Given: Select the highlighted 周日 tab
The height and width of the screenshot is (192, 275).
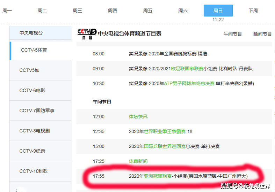Looking at the screenshot, I should click(x=218, y=10).
